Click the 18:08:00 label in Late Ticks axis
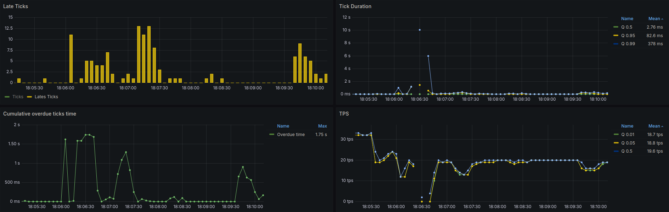The height and width of the screenshot is (212, 669). pyautogui.click(x=191, y=88)
